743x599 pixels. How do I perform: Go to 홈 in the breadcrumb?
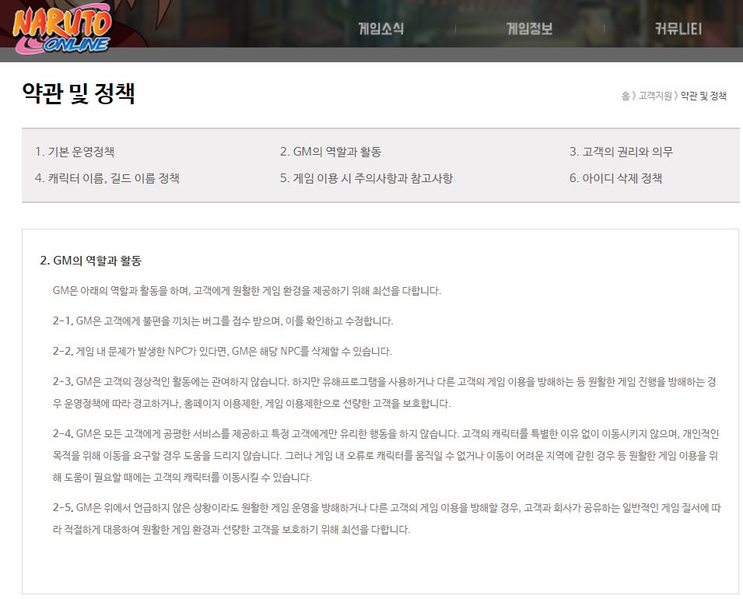click(626, 96)
